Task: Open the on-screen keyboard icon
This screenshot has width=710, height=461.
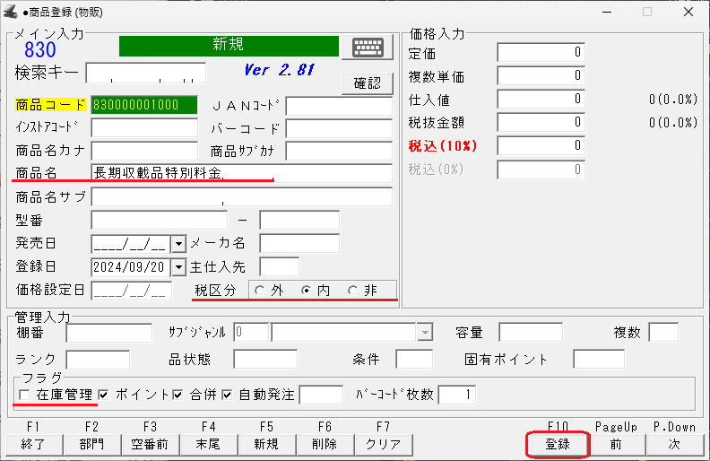Action: 373,48
